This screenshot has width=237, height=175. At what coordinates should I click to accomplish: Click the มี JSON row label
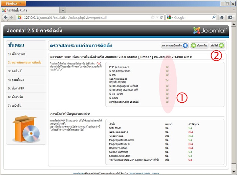[113, 98]
